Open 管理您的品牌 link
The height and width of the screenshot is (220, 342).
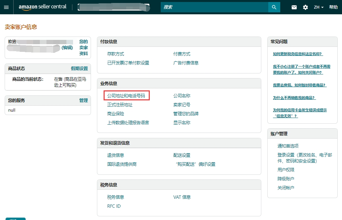coord(186,114)
